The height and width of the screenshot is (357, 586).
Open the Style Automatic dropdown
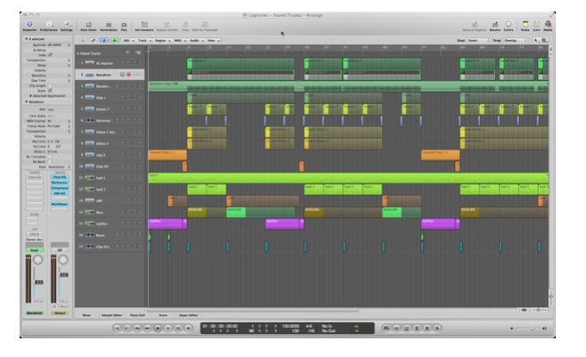pyautogui.click(x=59, y=166)
